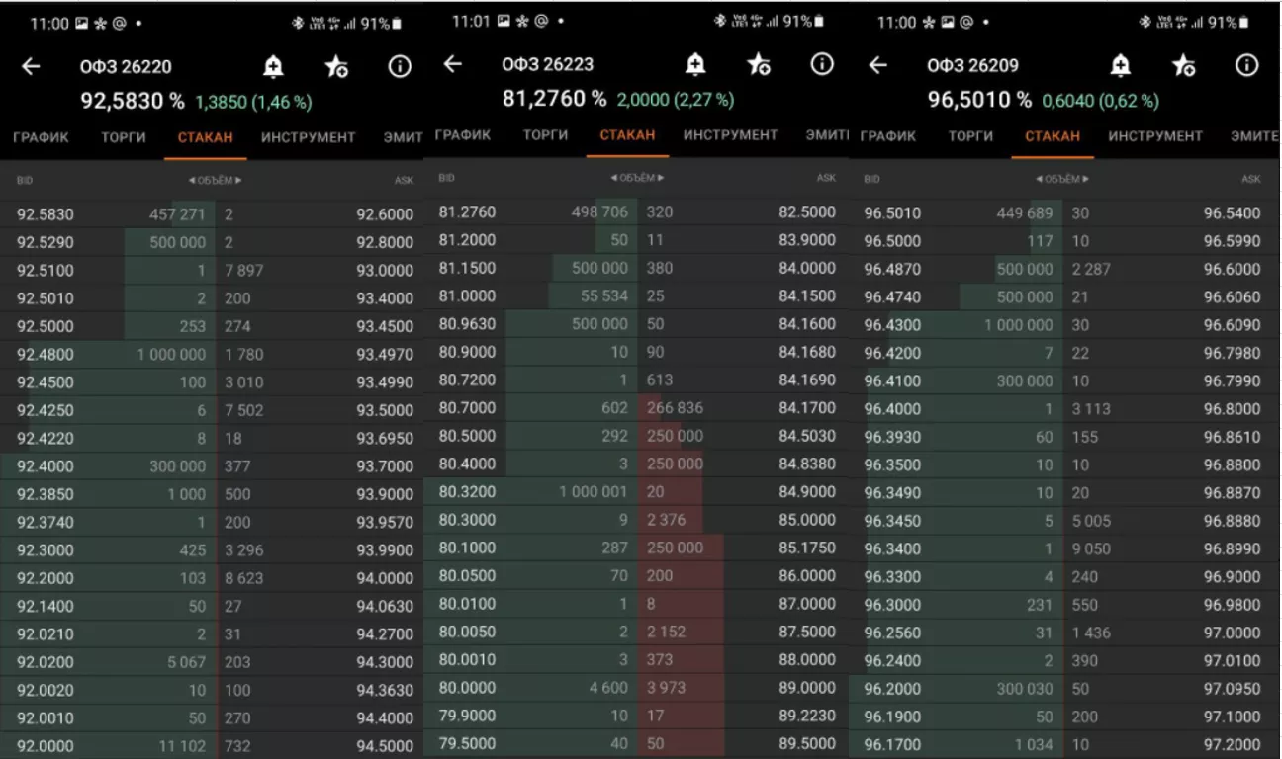Tap the back arrow in the ОФЗ 26223 panel
Image resolution: width=1282 pixels, height=759 pixels.
[x=453, y=64]
